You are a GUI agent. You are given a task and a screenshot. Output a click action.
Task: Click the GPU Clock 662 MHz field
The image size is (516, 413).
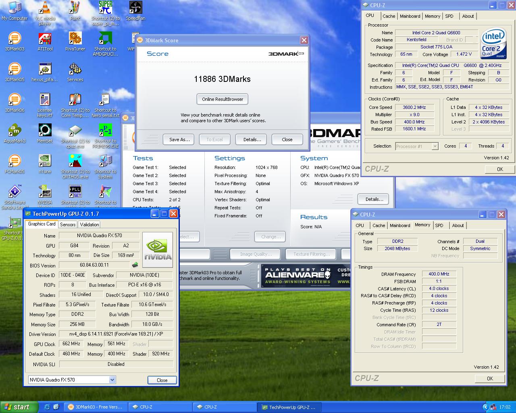71,344
